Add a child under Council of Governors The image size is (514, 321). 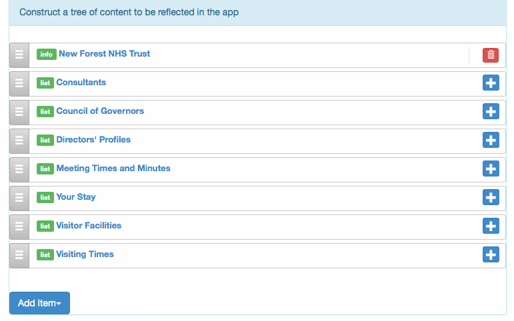(491, 111)
